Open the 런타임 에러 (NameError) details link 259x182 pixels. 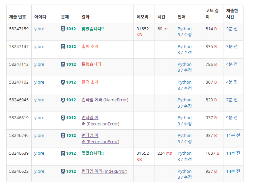105,100
